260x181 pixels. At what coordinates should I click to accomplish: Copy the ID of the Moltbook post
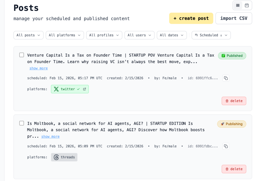(x=226, y=146)
